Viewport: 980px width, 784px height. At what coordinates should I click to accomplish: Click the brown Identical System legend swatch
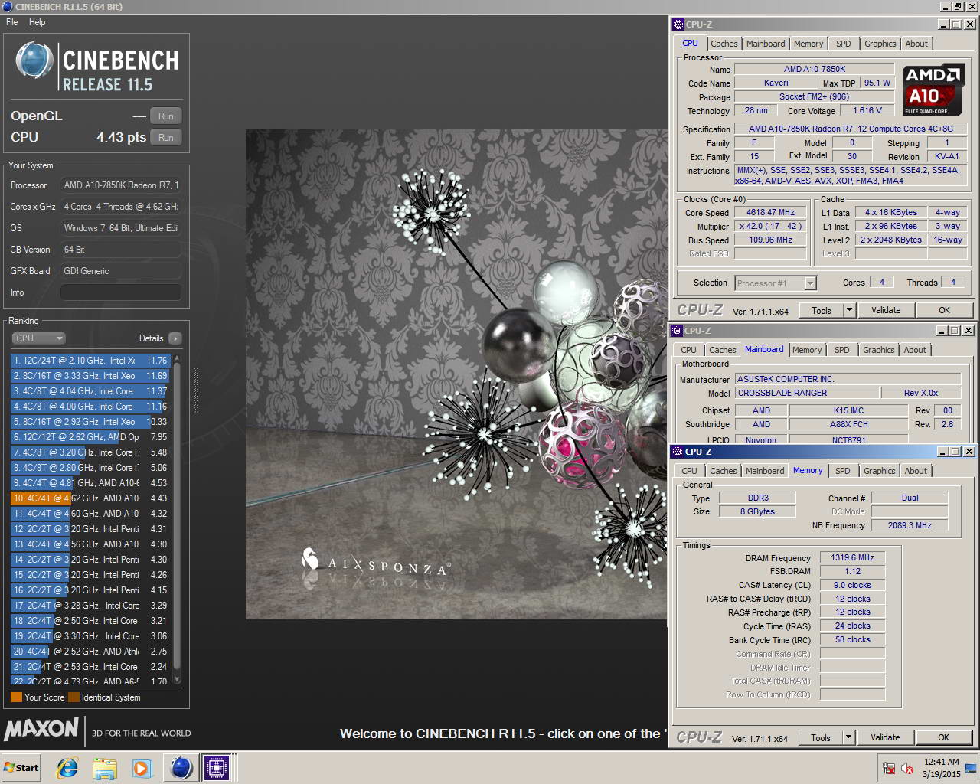pyautogui.click(x=73, y=697)
